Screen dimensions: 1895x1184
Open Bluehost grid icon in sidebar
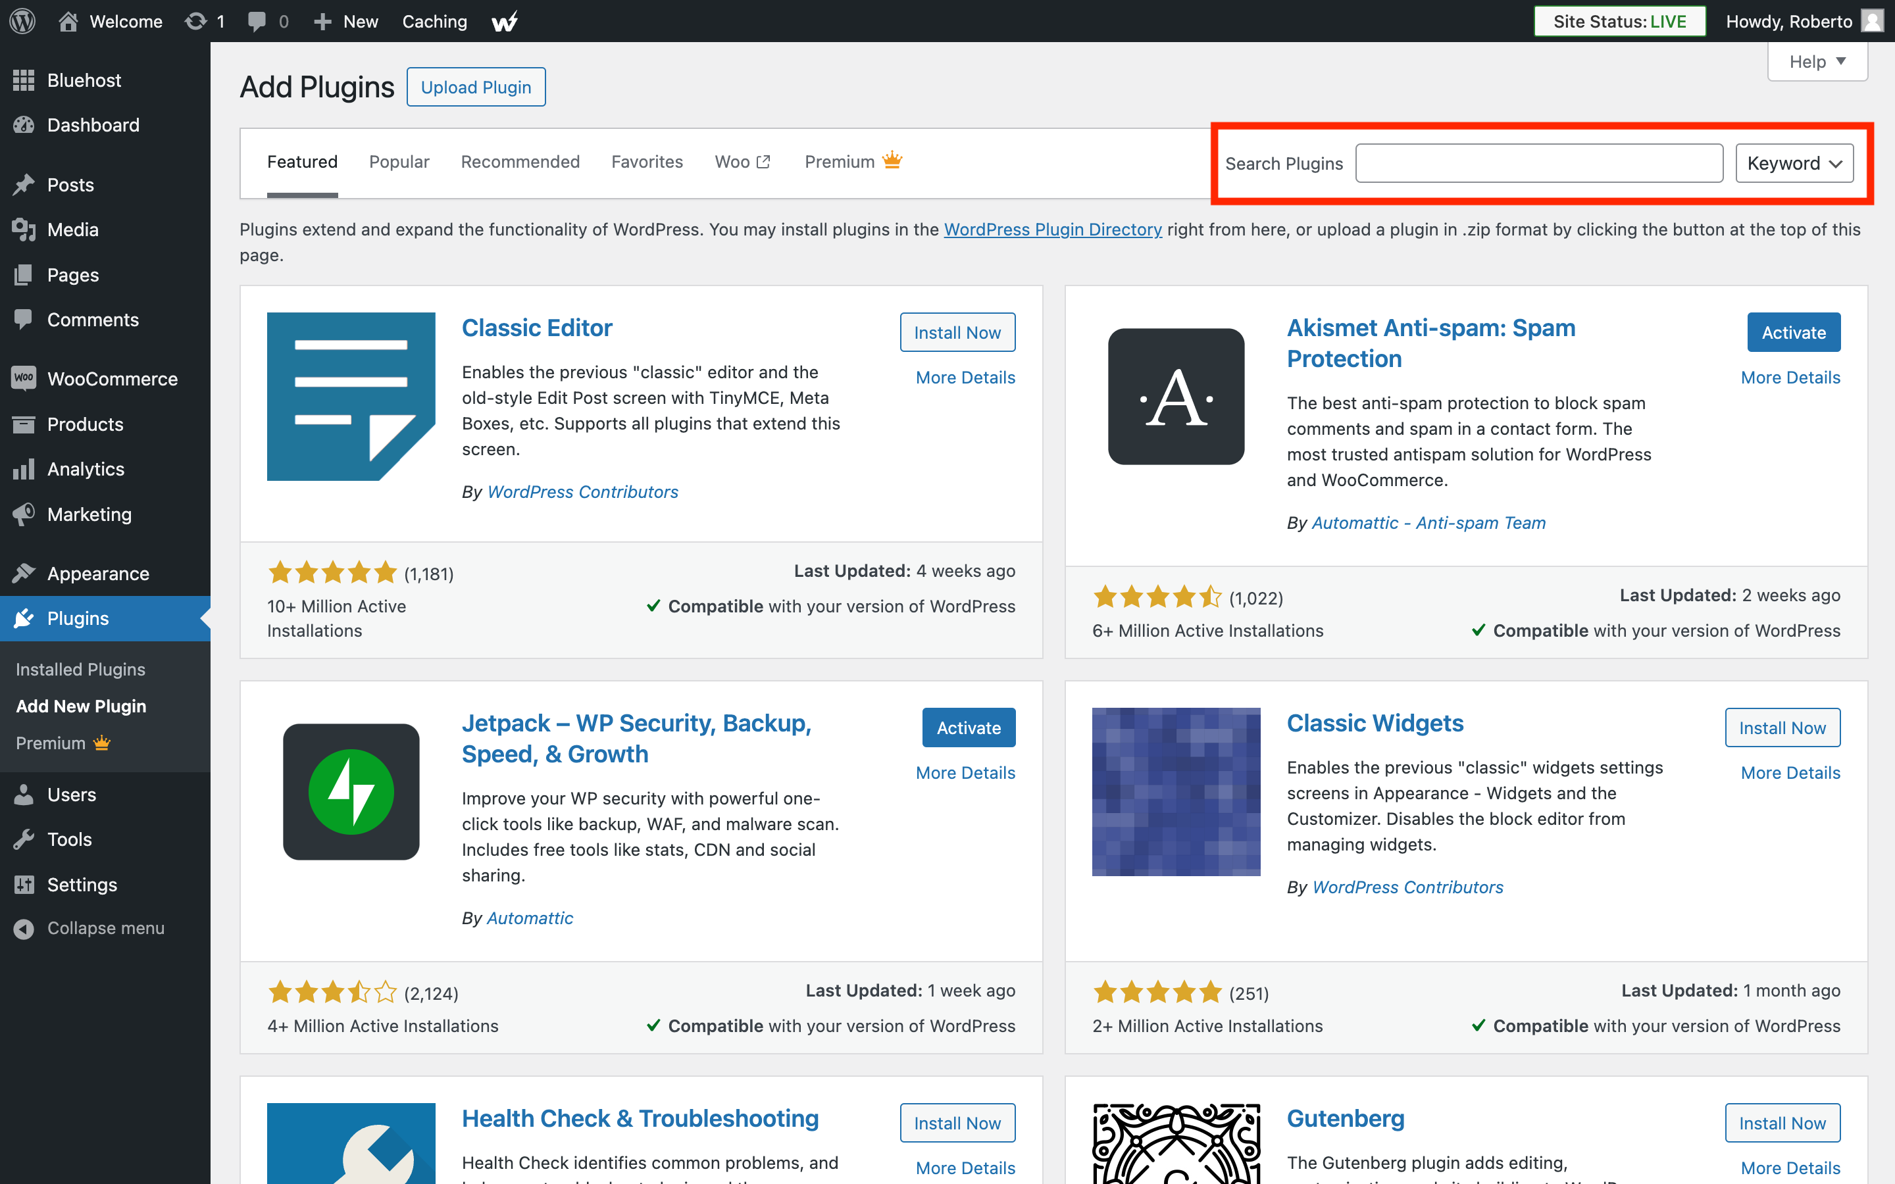(24, 80)
